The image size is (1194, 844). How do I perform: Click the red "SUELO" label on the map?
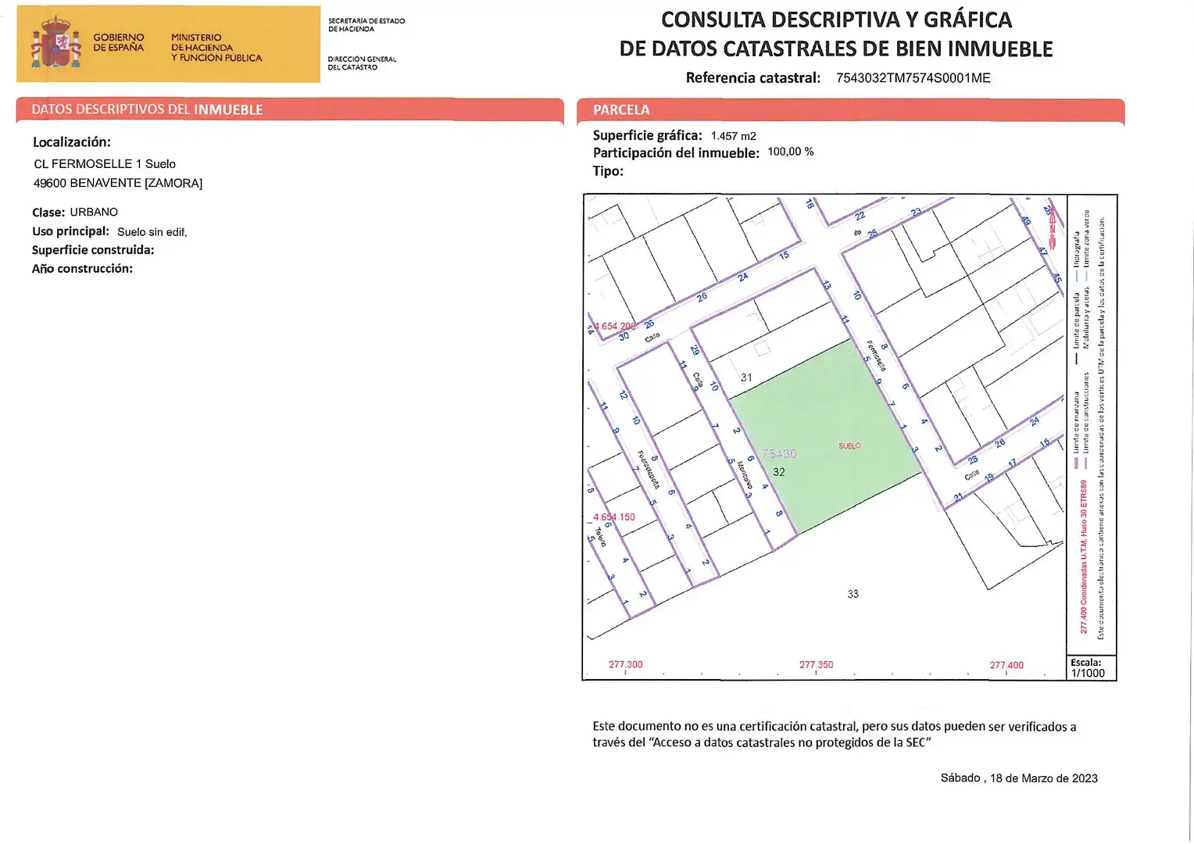[x=849, y=445]
